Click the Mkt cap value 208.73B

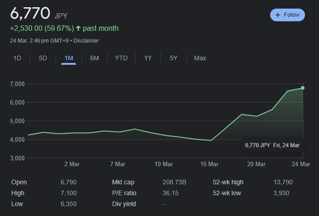(x=174, y=182)
